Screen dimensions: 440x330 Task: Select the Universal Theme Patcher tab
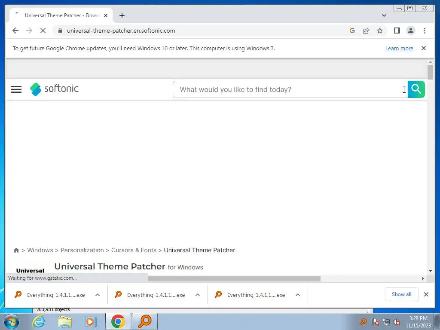pyautogui.click(x=61, y=15)
